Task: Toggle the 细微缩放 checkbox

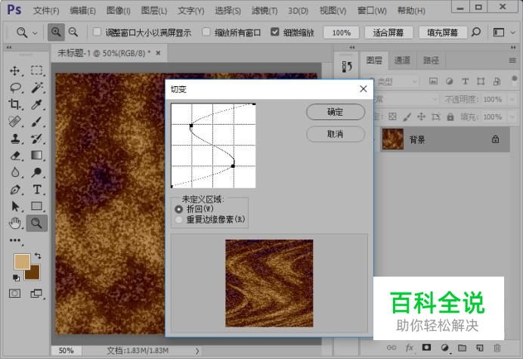Action: 275,33
